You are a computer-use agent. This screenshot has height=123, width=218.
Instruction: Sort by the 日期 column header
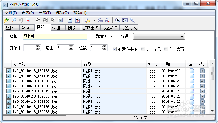coord(172,64)
